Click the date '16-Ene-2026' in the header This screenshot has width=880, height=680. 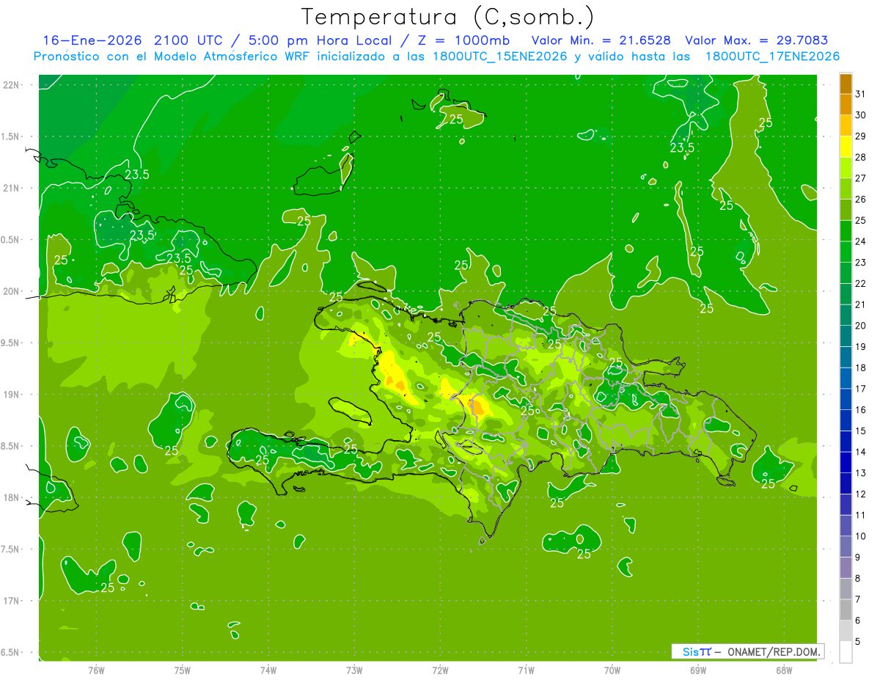click(x=92, y=40)
